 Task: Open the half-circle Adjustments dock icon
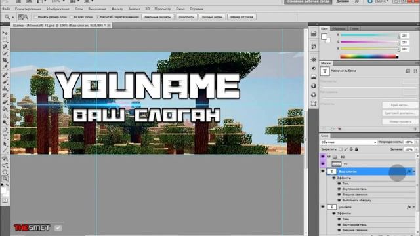(314, 68)
